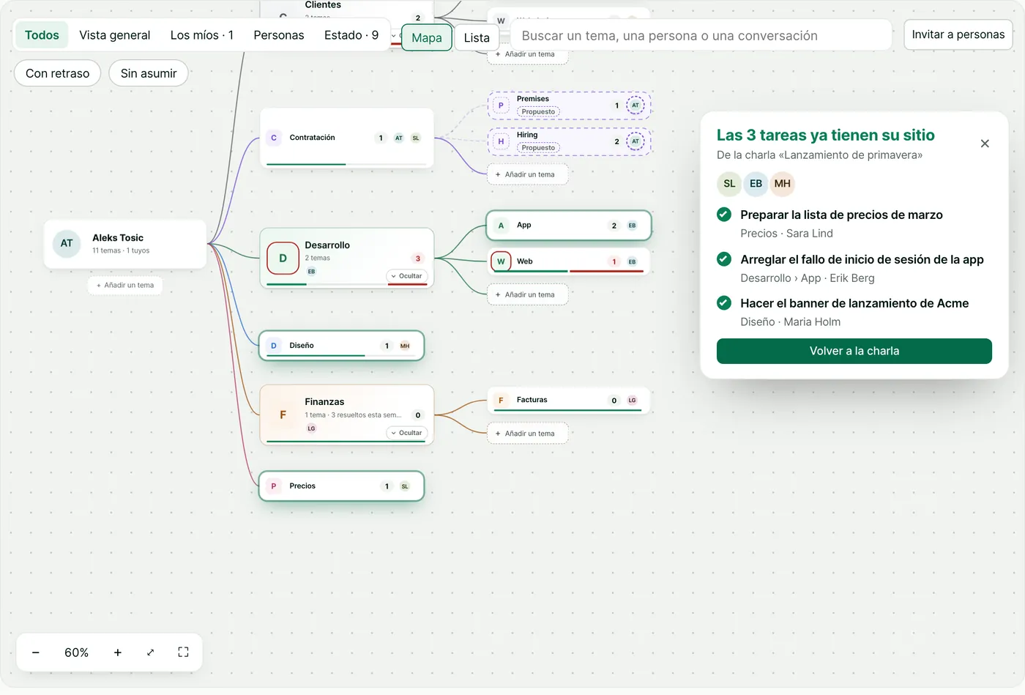Click the MH avatar in the tasks panel
The height and width of the screenshot is (695, 1025).
(782, 184)
